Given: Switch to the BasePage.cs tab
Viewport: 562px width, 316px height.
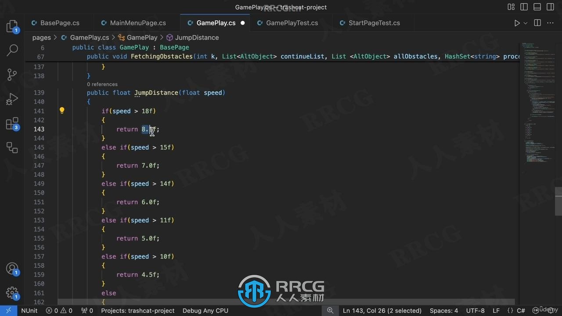Looking at the screenshot, I should [x=60, y=23].
